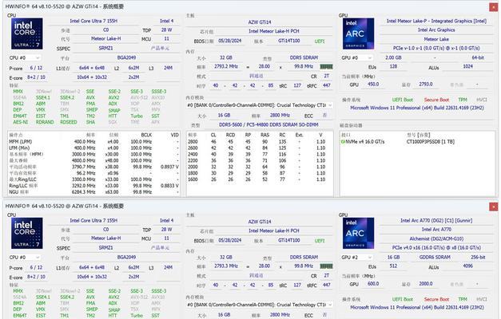Click the Ring/LLC 3292.0 MHz value
501x319 pixels.
pyautogui.click(x=84, y=186)
